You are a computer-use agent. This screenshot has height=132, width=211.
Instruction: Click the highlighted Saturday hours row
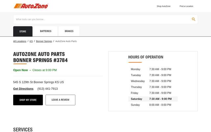(153, 99)
